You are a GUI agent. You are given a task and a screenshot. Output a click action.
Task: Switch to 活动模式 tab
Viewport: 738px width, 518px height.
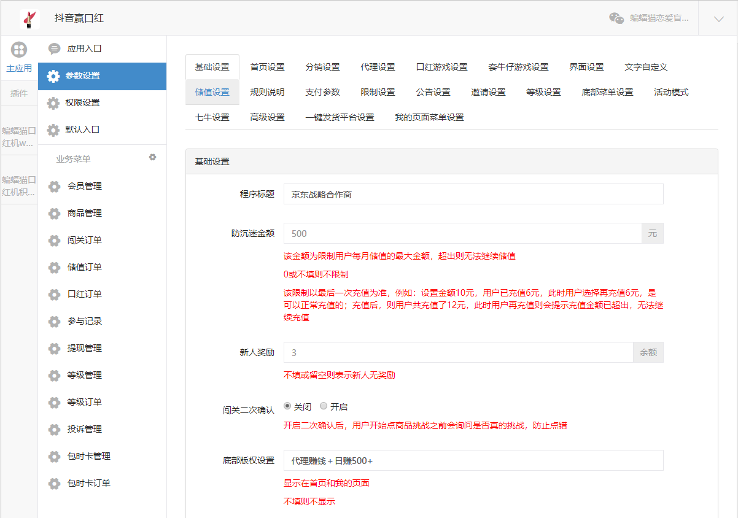(671, 92)
